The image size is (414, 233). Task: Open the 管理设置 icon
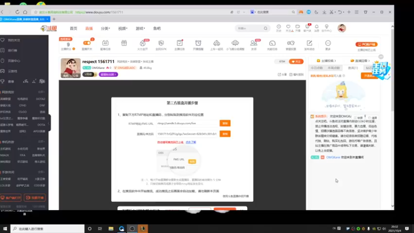pyautogui.click(x=291, y=43)
